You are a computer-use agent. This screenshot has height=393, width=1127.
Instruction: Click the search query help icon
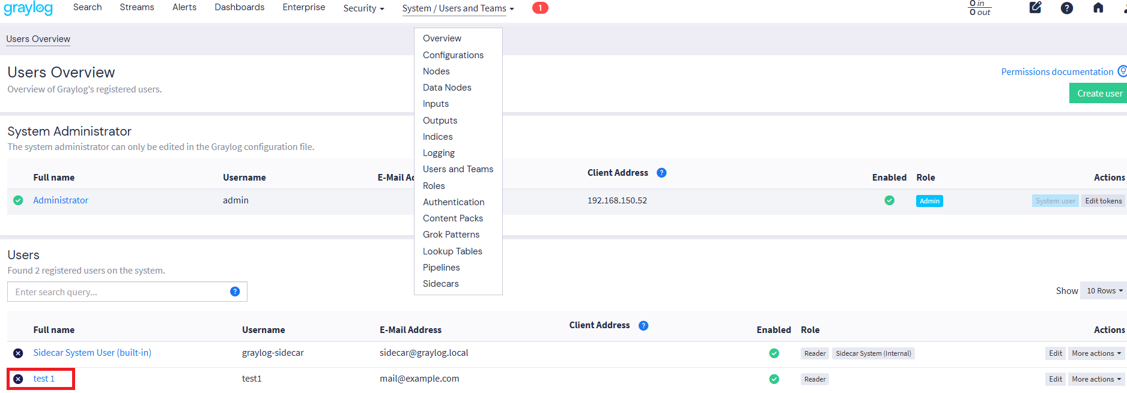(x=235, y=292)
